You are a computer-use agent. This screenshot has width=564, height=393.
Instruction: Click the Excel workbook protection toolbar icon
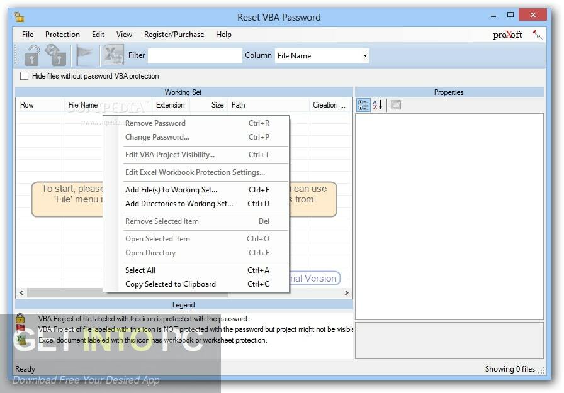pyautogui.click(x=113, y=55)
